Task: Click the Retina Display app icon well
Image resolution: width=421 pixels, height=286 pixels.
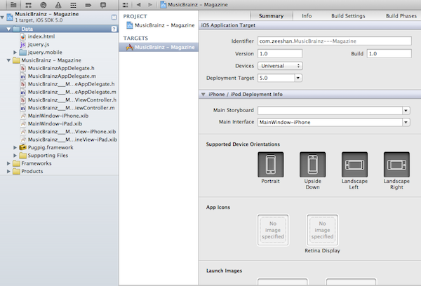Action: (323, 230)
